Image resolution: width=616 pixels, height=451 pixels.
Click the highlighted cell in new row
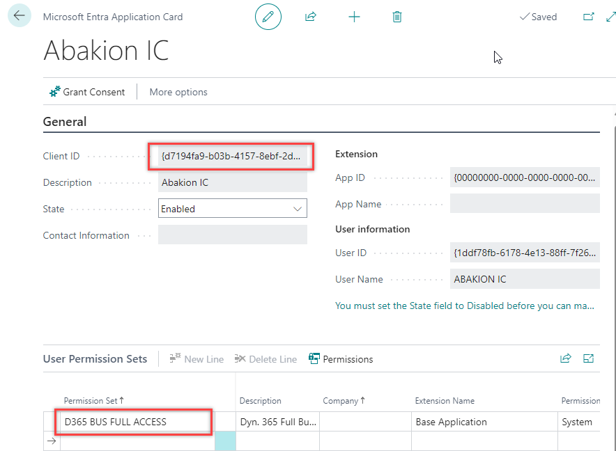(225, 441)
